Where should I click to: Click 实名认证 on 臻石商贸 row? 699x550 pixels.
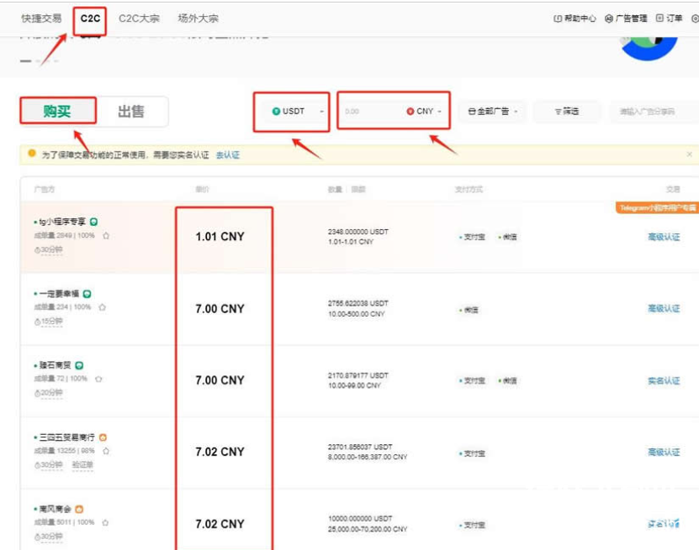pos(663,380)
